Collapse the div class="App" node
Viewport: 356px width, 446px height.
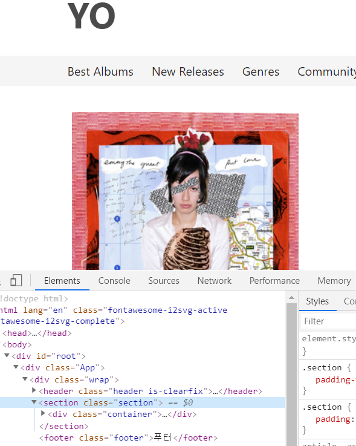tap(16, 367)
